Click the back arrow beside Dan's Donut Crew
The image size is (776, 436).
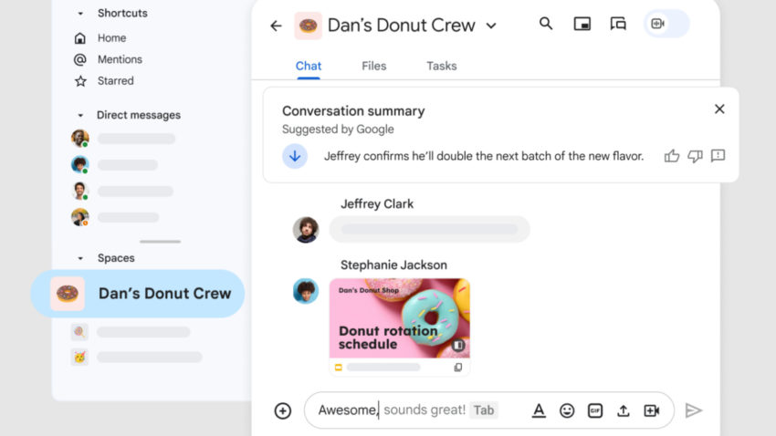[276, 26]
